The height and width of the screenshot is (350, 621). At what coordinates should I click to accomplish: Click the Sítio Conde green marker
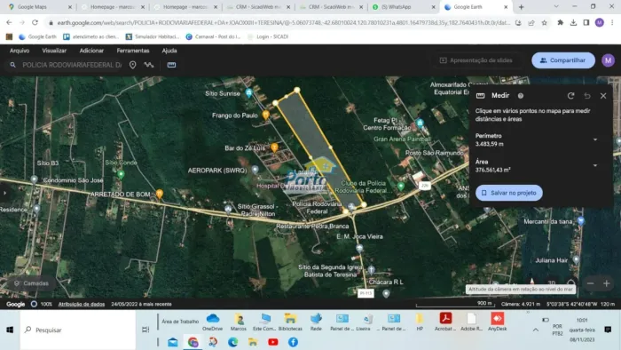[122, 174]
